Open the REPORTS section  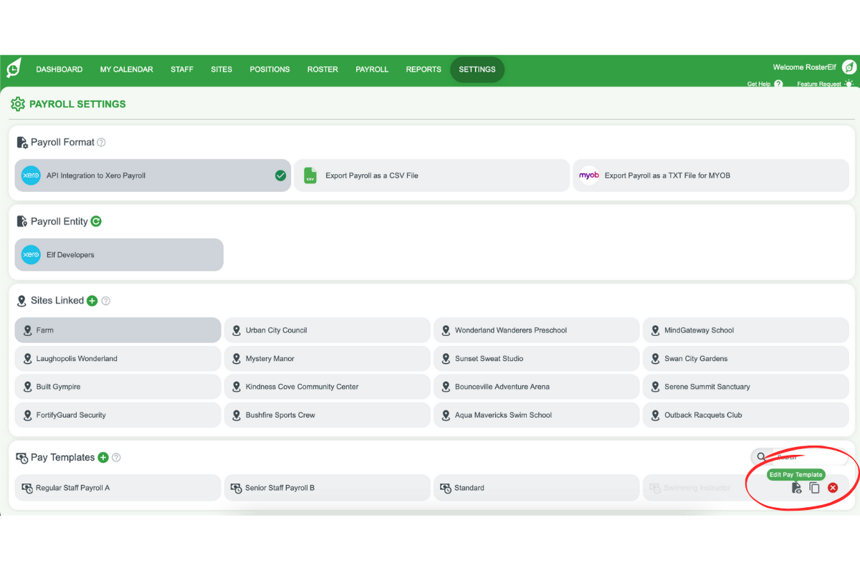point(423,69)
